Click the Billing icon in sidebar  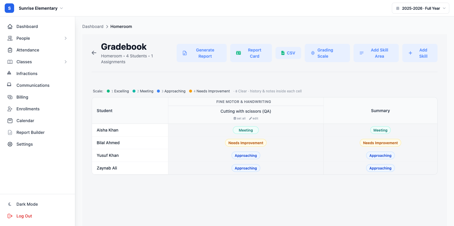(x=10, y=97)
